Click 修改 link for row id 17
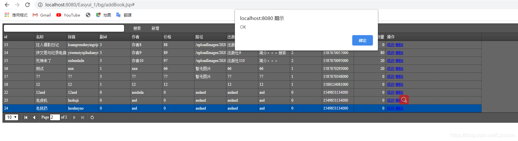This screenshot has height=141, width=518. click(x=391, y=77)
